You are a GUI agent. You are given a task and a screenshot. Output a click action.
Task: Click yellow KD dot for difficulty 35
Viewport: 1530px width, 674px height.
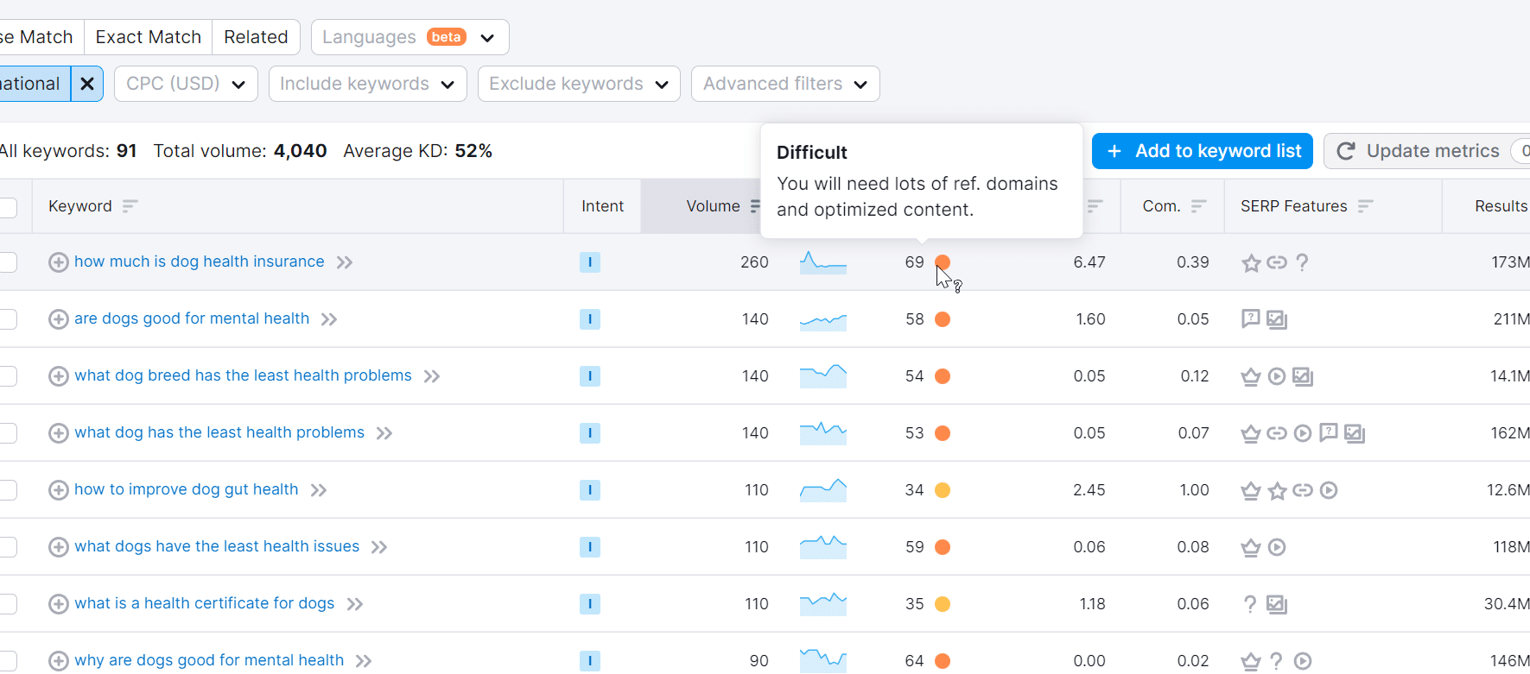[943, 604]
